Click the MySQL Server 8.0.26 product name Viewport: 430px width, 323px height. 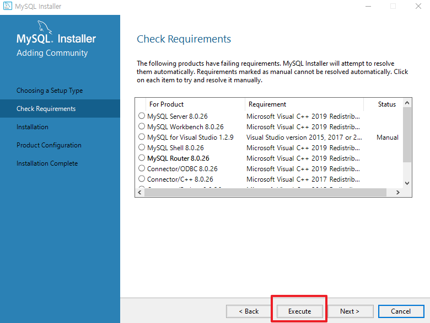tap(177, 117)
